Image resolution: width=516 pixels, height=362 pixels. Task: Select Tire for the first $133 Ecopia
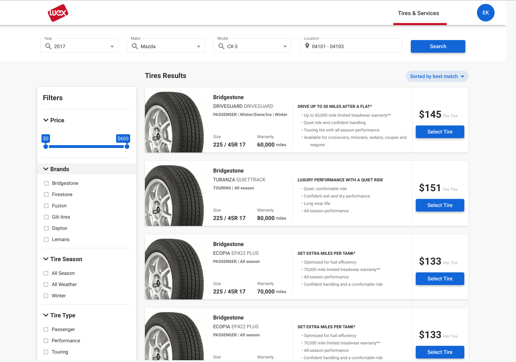440,279
